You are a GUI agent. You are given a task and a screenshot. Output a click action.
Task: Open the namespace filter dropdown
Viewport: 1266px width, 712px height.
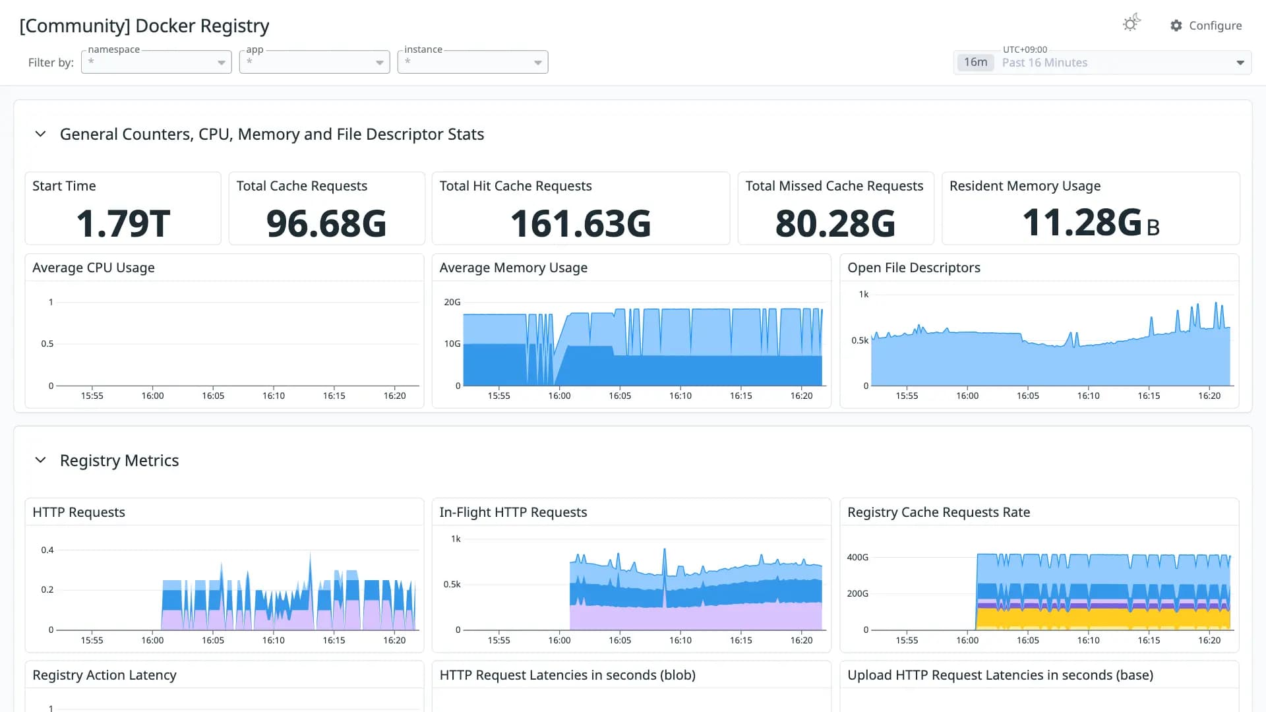pos(156,62)
